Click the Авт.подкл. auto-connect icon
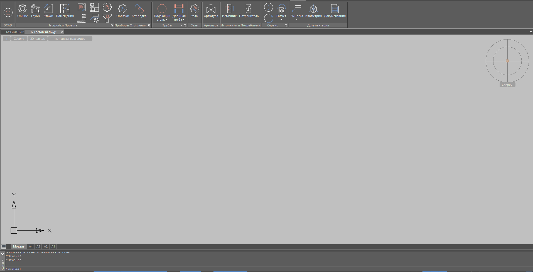 (139, 11)
